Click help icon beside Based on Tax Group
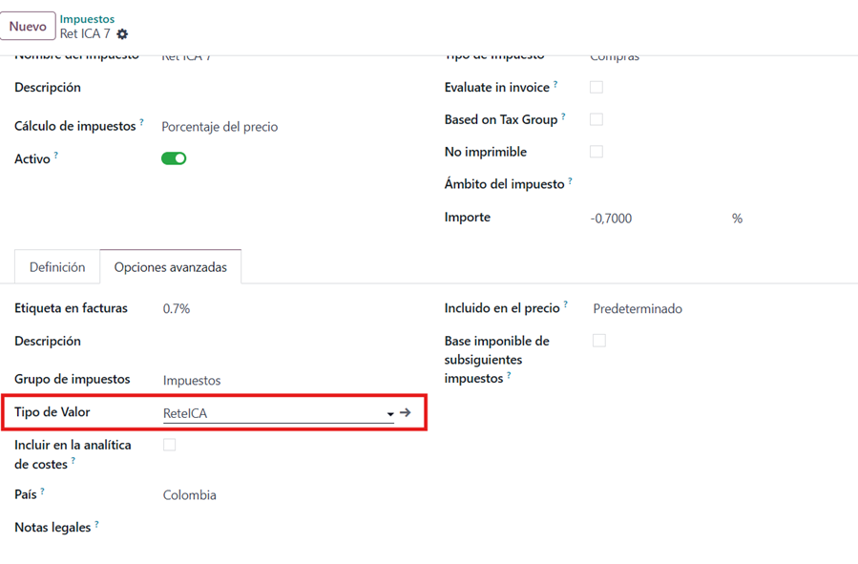The image size is (858, 564). 563,116
